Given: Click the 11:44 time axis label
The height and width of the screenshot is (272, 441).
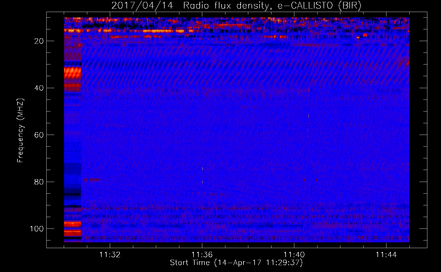Looking at the screenshot, I should tap(386, 255).
